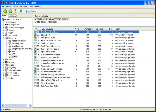Toggle Reallocated Sector Count checkbox

[x=35, y=40]
